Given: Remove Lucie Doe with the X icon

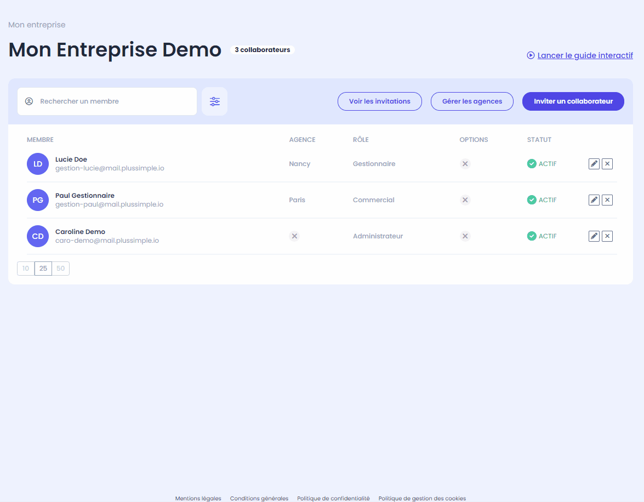Looking at the screenshot, I should coord(607,164).
